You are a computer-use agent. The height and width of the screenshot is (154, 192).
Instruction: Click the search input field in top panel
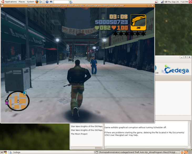[x=61, y=2]
